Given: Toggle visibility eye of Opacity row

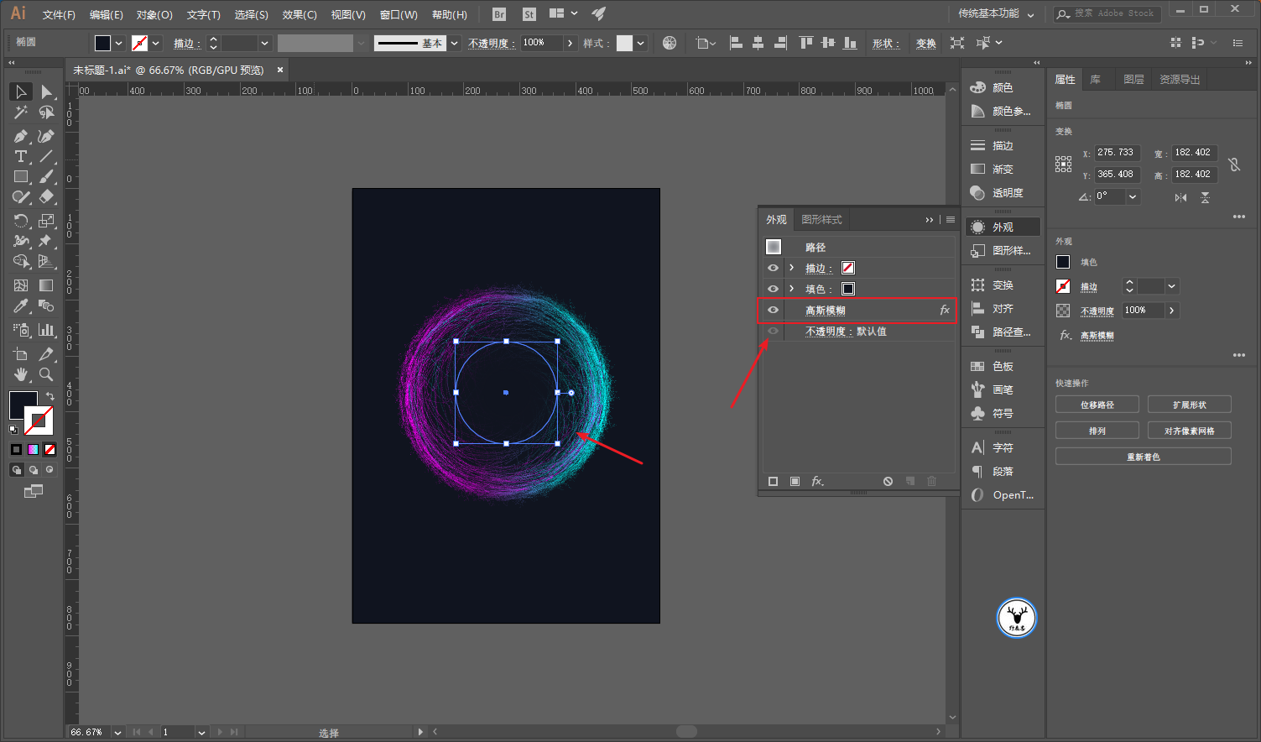Looking at the screenshot, I should point(773,331).
